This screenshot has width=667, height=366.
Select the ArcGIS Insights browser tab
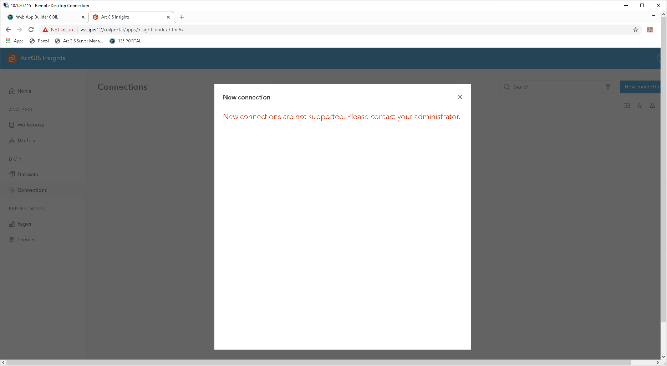coord(131,17)
